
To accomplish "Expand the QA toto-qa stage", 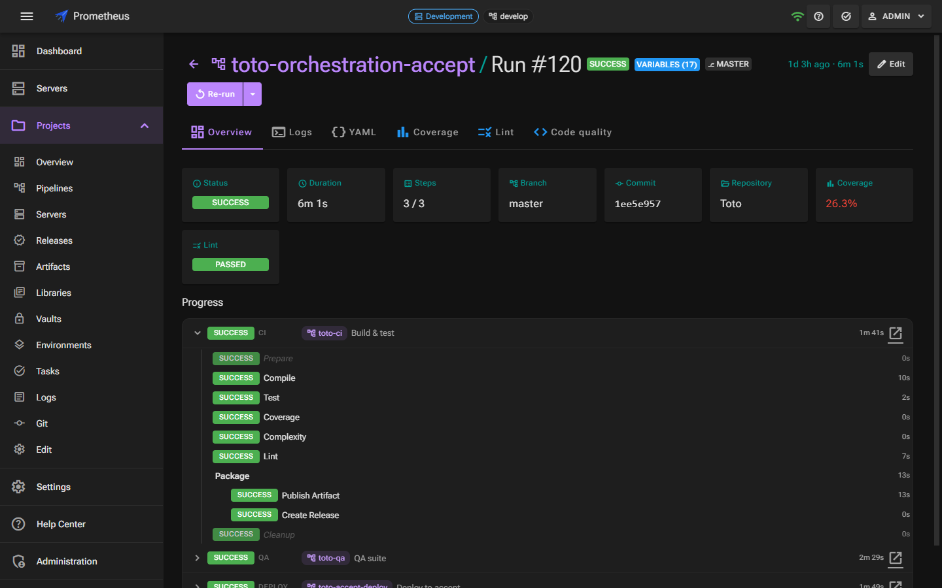I will pyautogui.click(x=198, y=558).
